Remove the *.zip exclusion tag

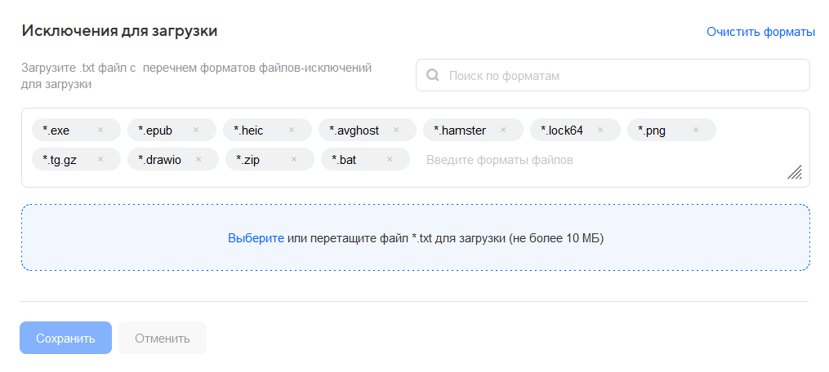[x=294, y=159]
